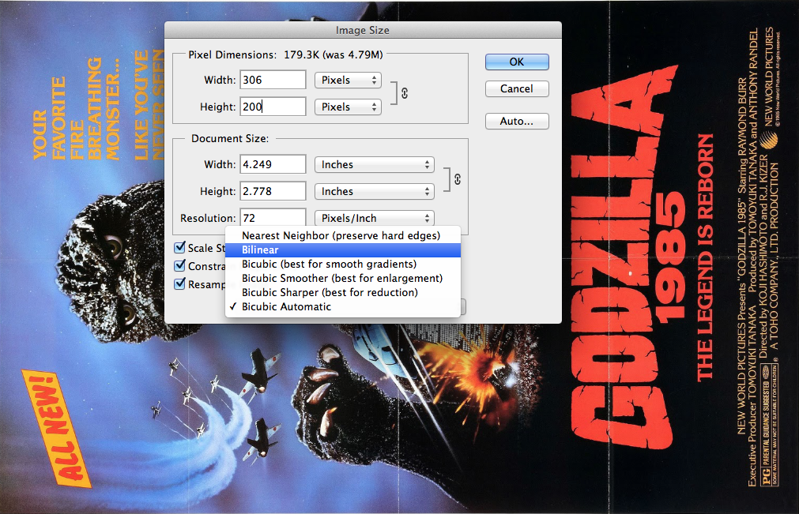The width and height of the screenshot is (799, 514).
Task: Click the document Height field showing 2.778
Action: (x=273, y=191)
